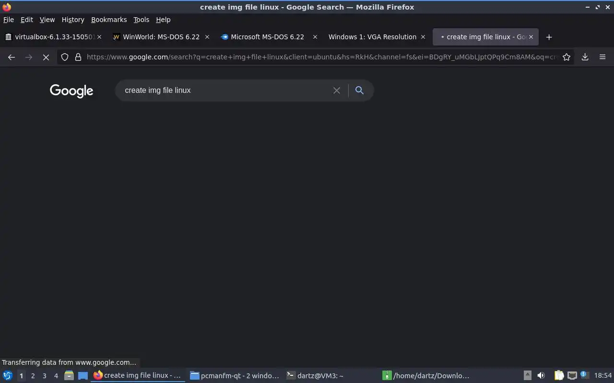614x383 pixels.
Task: Open the Tools menu
Action: 142,20
